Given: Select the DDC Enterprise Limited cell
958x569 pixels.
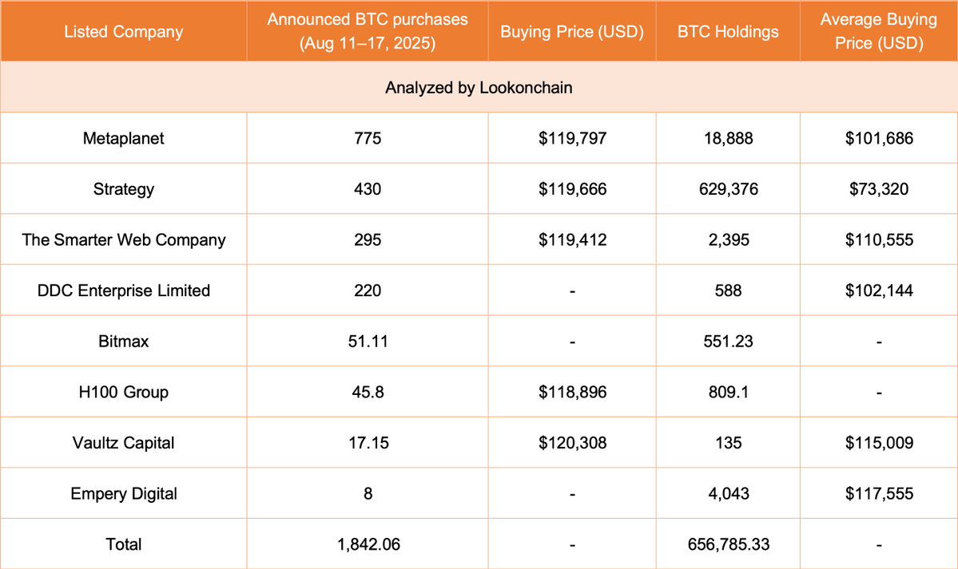Looking at the screenshot, I should 123,290.
